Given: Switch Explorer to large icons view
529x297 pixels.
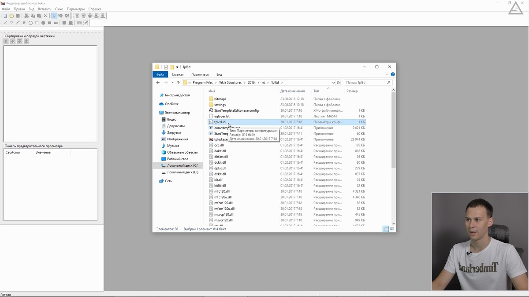Looking at the screenshot, I should click(x=391, y=229).
